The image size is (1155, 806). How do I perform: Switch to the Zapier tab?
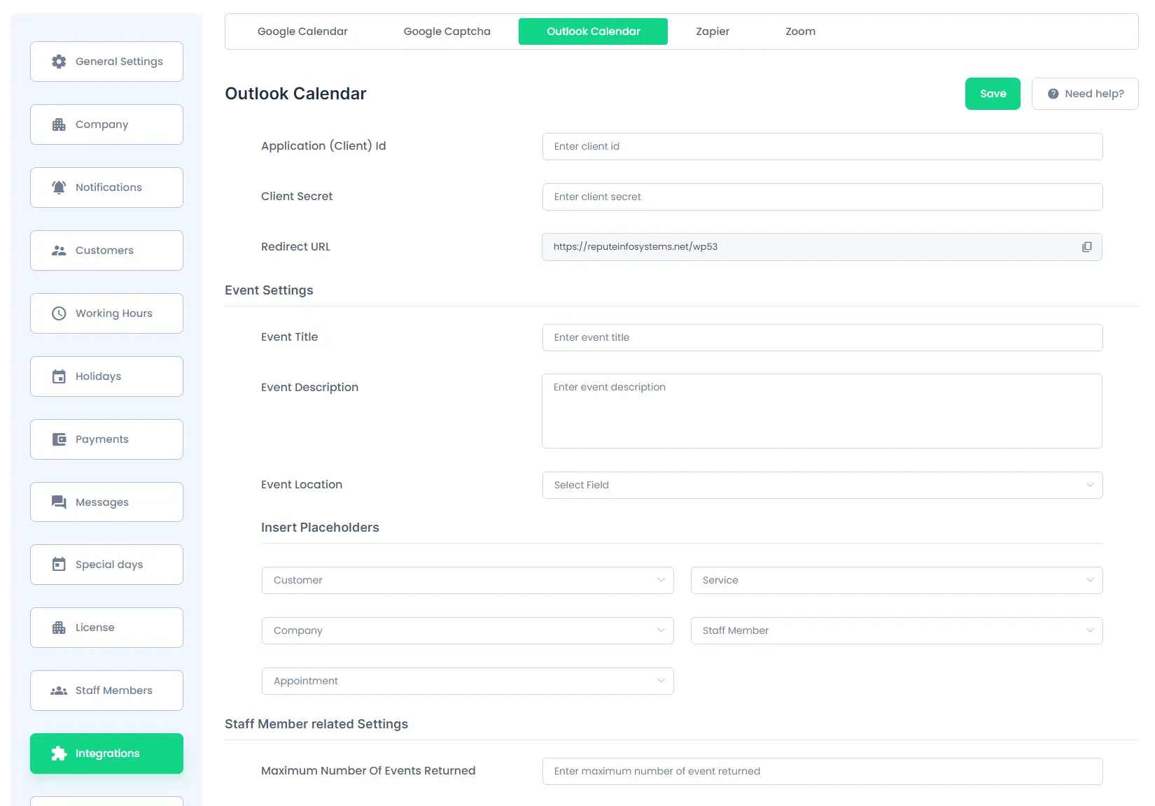tap(713, 31)
